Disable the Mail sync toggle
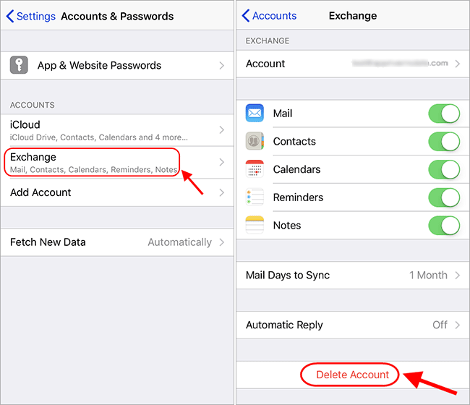Viewport: 470px width, 405px height. point(444,114)
